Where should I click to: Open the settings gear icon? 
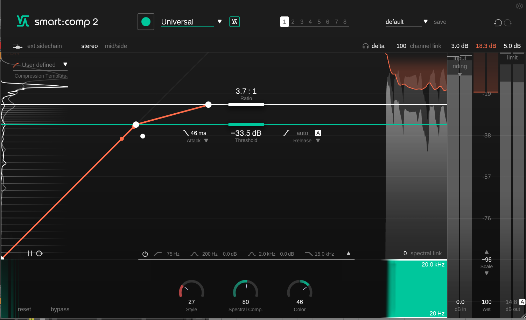[x=519, y=6]
